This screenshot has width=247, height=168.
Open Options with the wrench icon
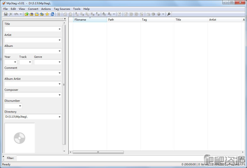pyautogui.click(x=169, y=14)
